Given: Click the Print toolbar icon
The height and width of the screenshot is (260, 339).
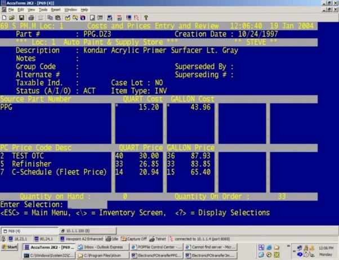Looking at the screenshot, I should click(x=31, y=17).
